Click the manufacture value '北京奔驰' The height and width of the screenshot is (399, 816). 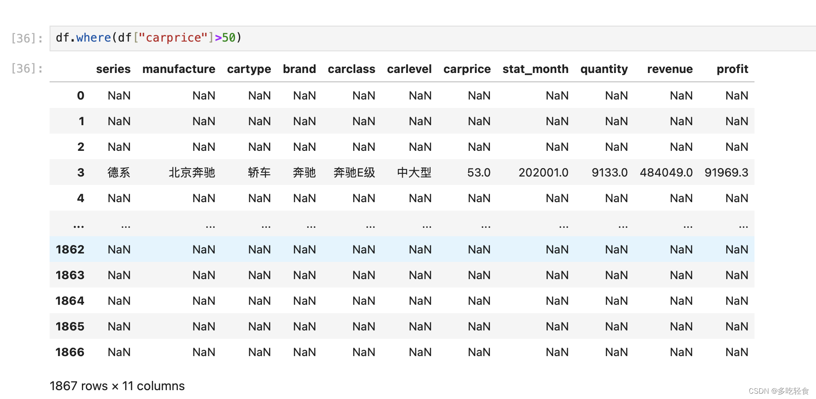(192, 173)
